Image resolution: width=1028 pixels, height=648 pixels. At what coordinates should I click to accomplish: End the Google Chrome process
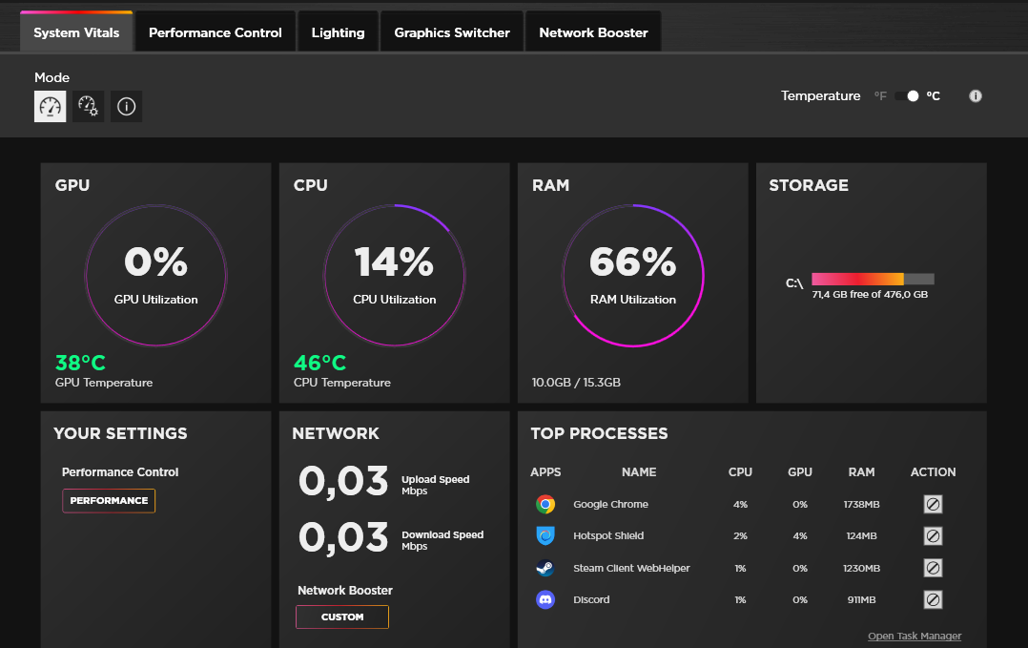933,504
